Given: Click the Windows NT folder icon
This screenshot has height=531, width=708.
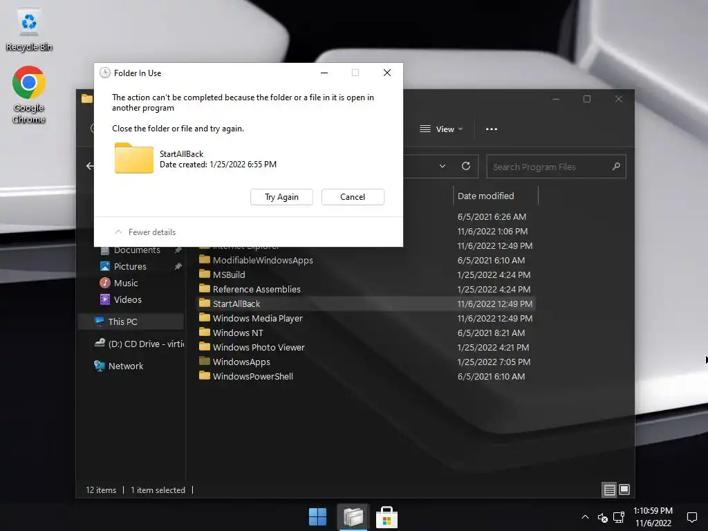Looking at the screenshot, I should pyautogui.click(x=205, y=333).
